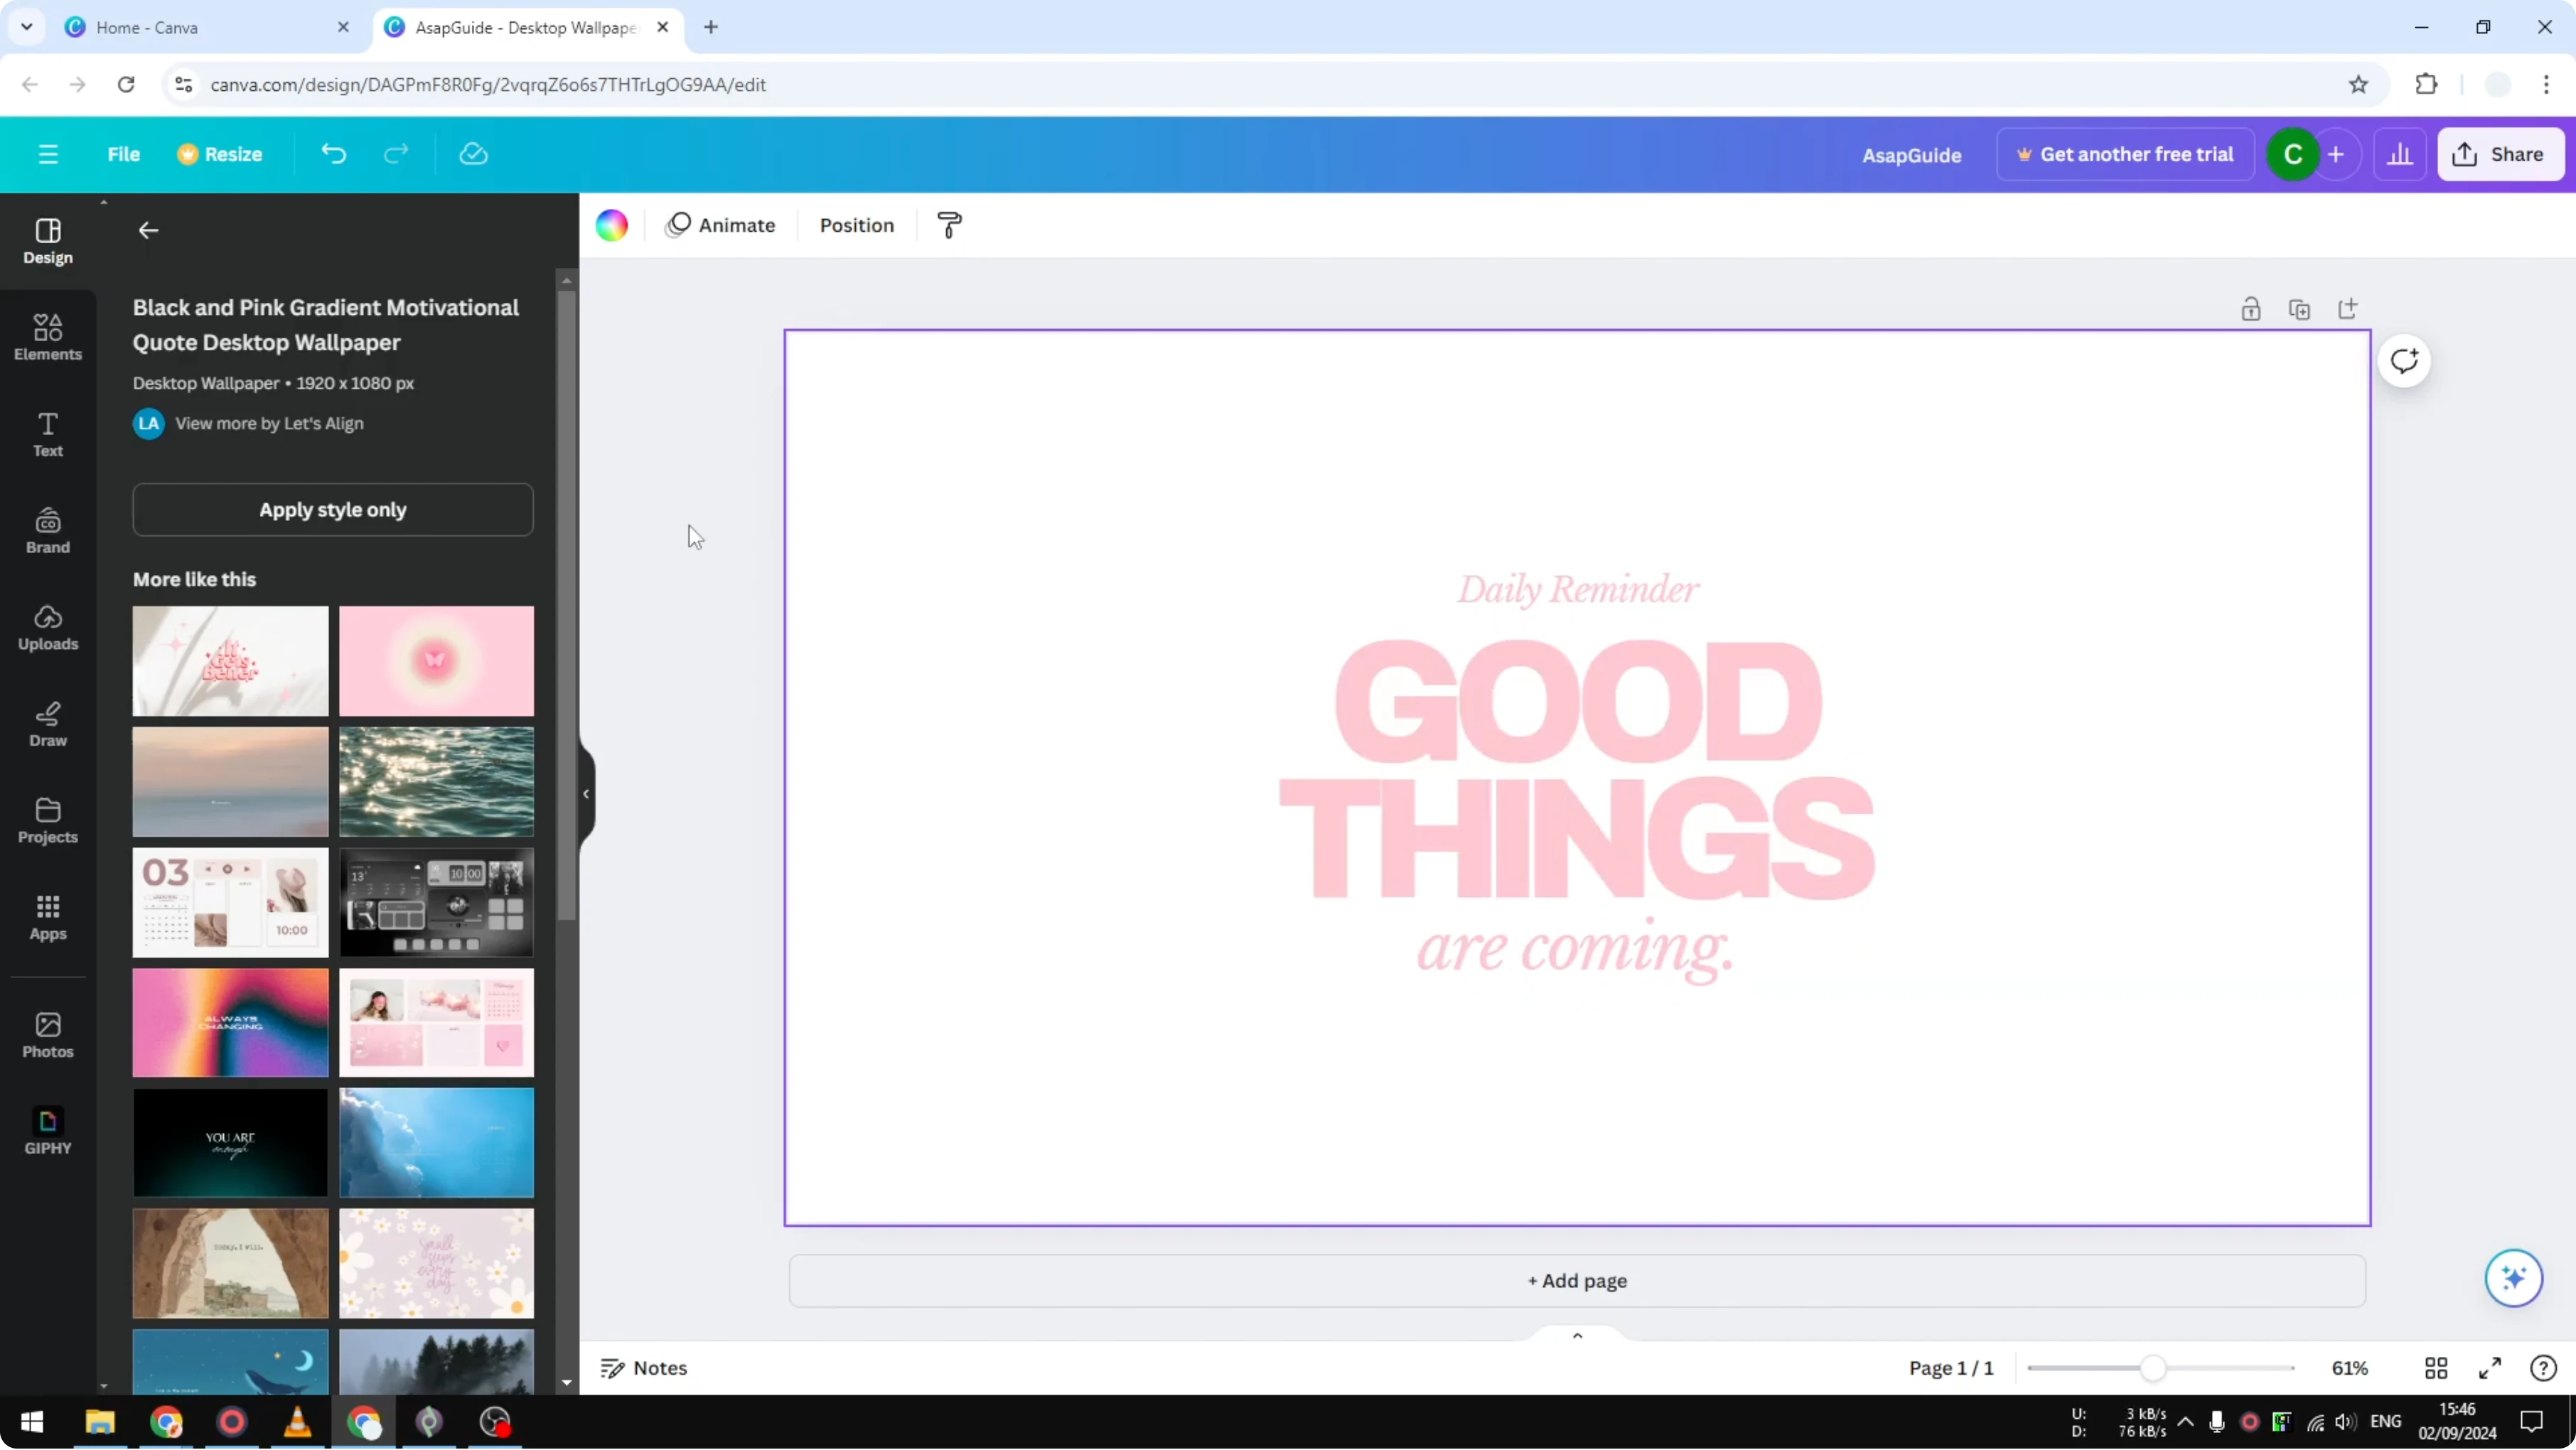This screenshot has height=1450, width=2576.
Task: Open the Help question mark
Action: pyautogui.click(x=2543, y=1368)
